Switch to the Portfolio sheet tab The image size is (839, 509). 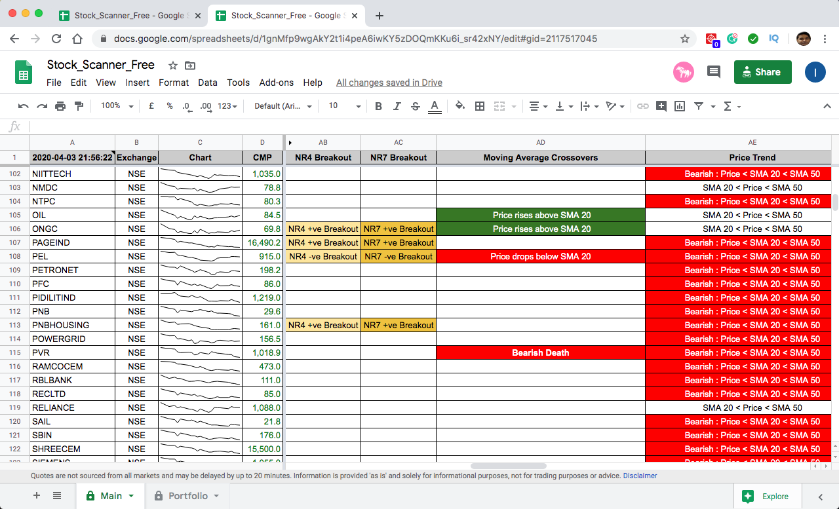coord(187,496)
